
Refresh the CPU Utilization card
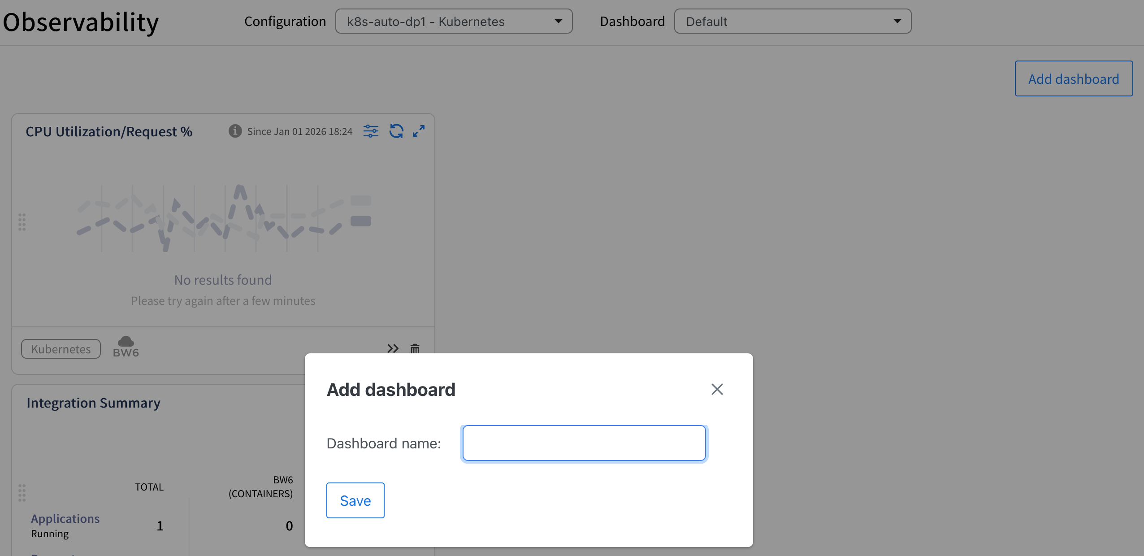point(396,131)
